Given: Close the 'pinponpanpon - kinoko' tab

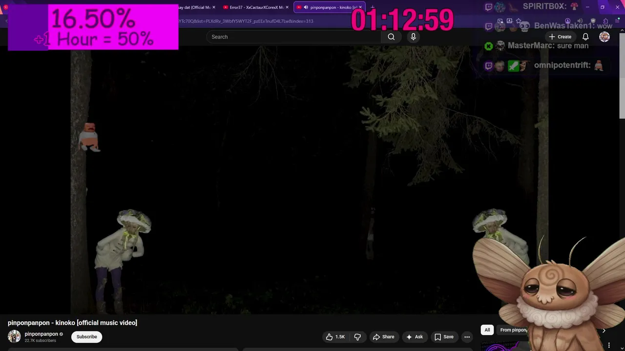Looking at the screenshot, I should point(360,7).
